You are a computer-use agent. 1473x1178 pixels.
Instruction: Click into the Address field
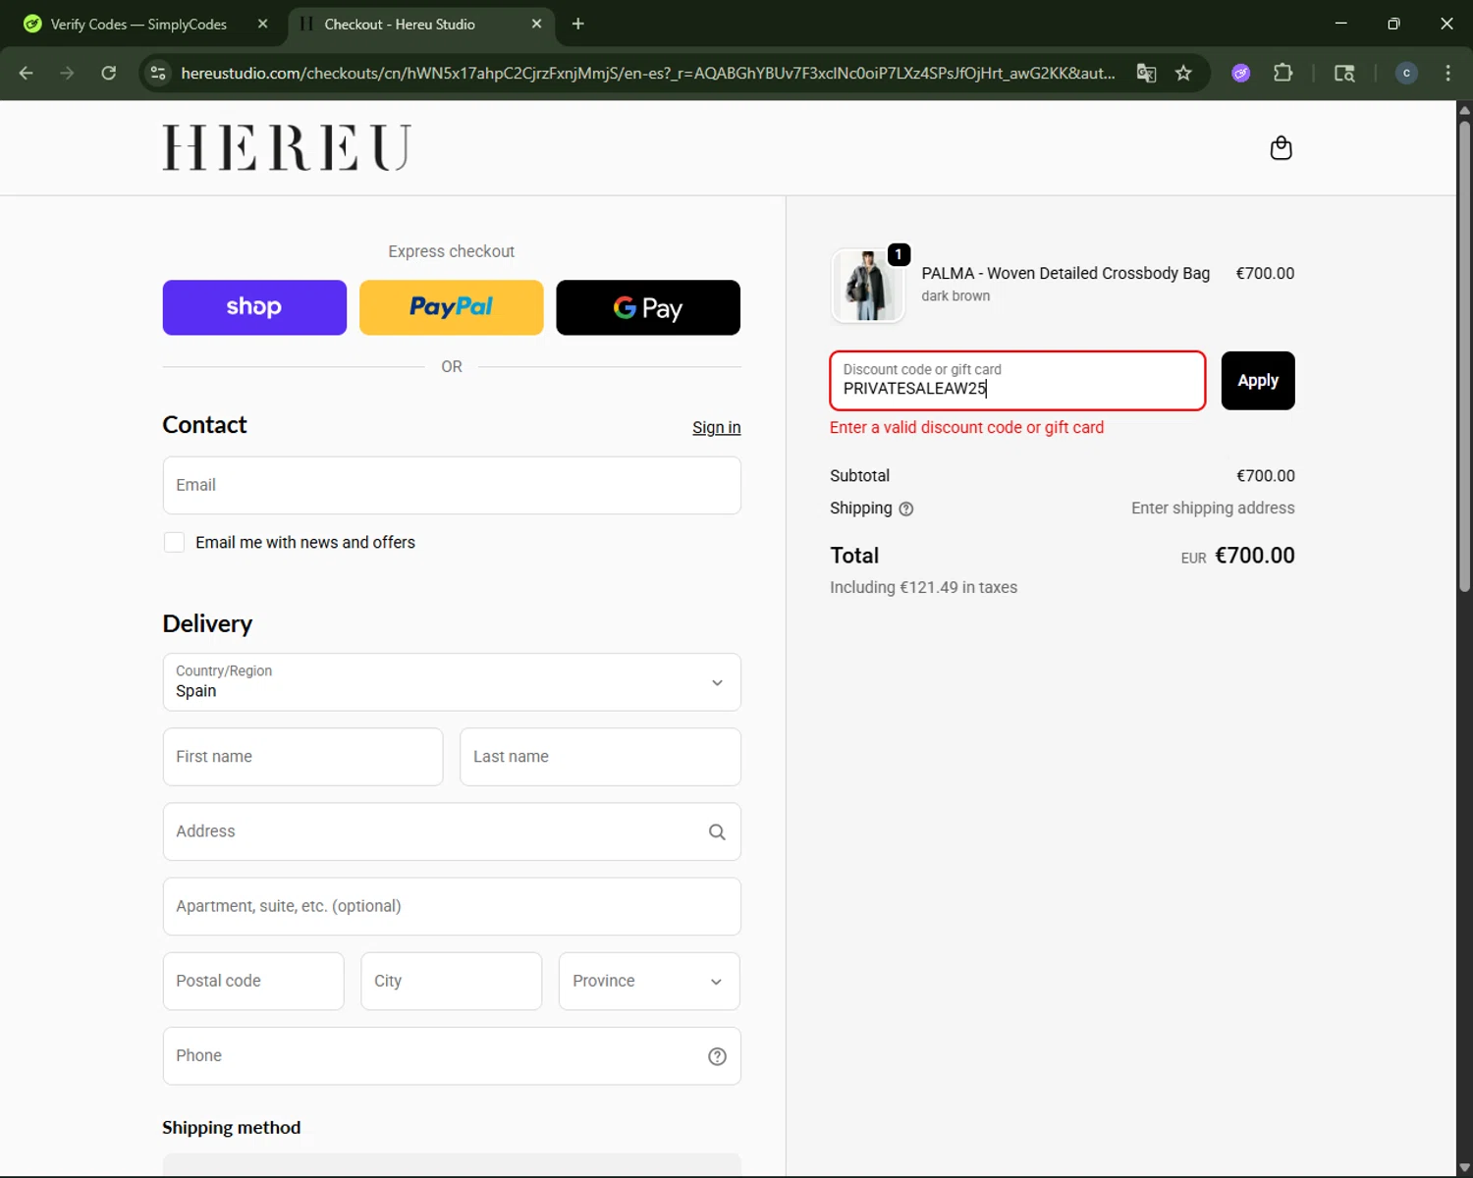(x=452, y=831)
